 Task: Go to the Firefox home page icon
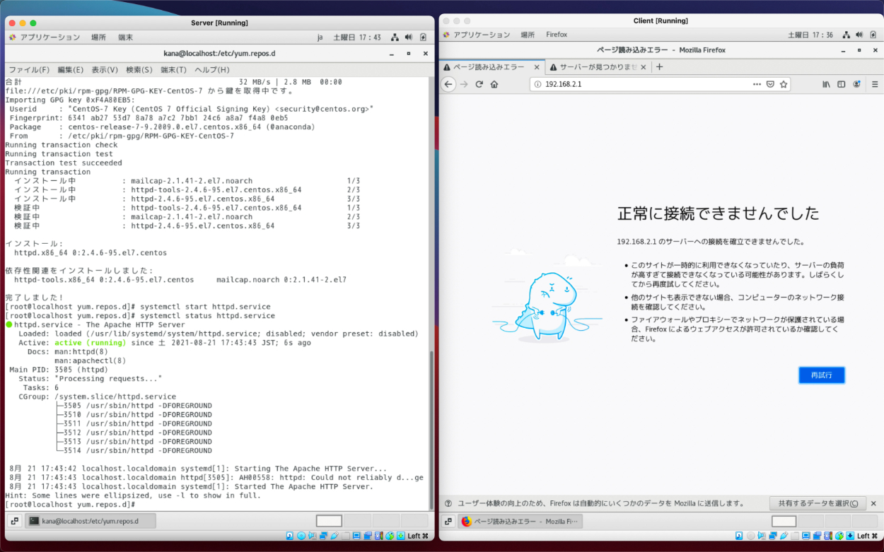(494, 84)
